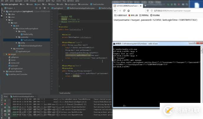The height and width of the screenshot is (119, 203).
Task: Rerun RedisUnserializeApplication in Run panel
Action: [x=5, y=100]
